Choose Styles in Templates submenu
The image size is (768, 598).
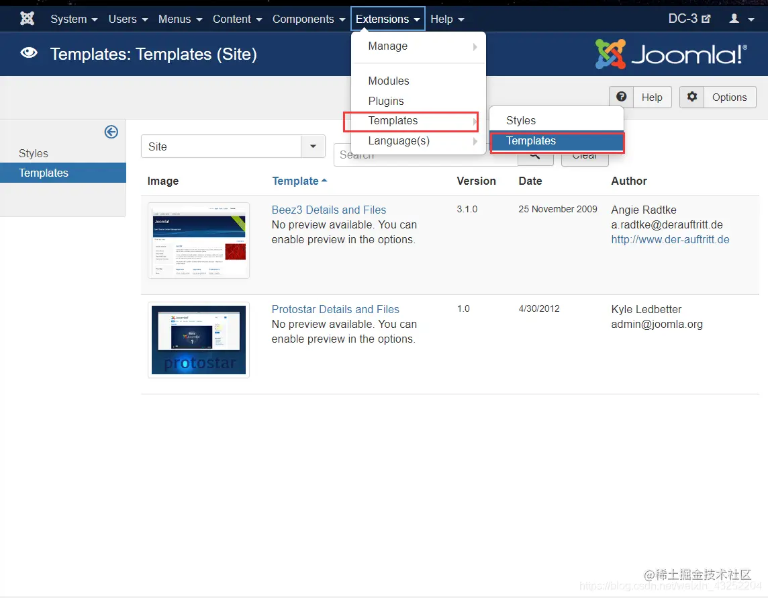[557, 120]
